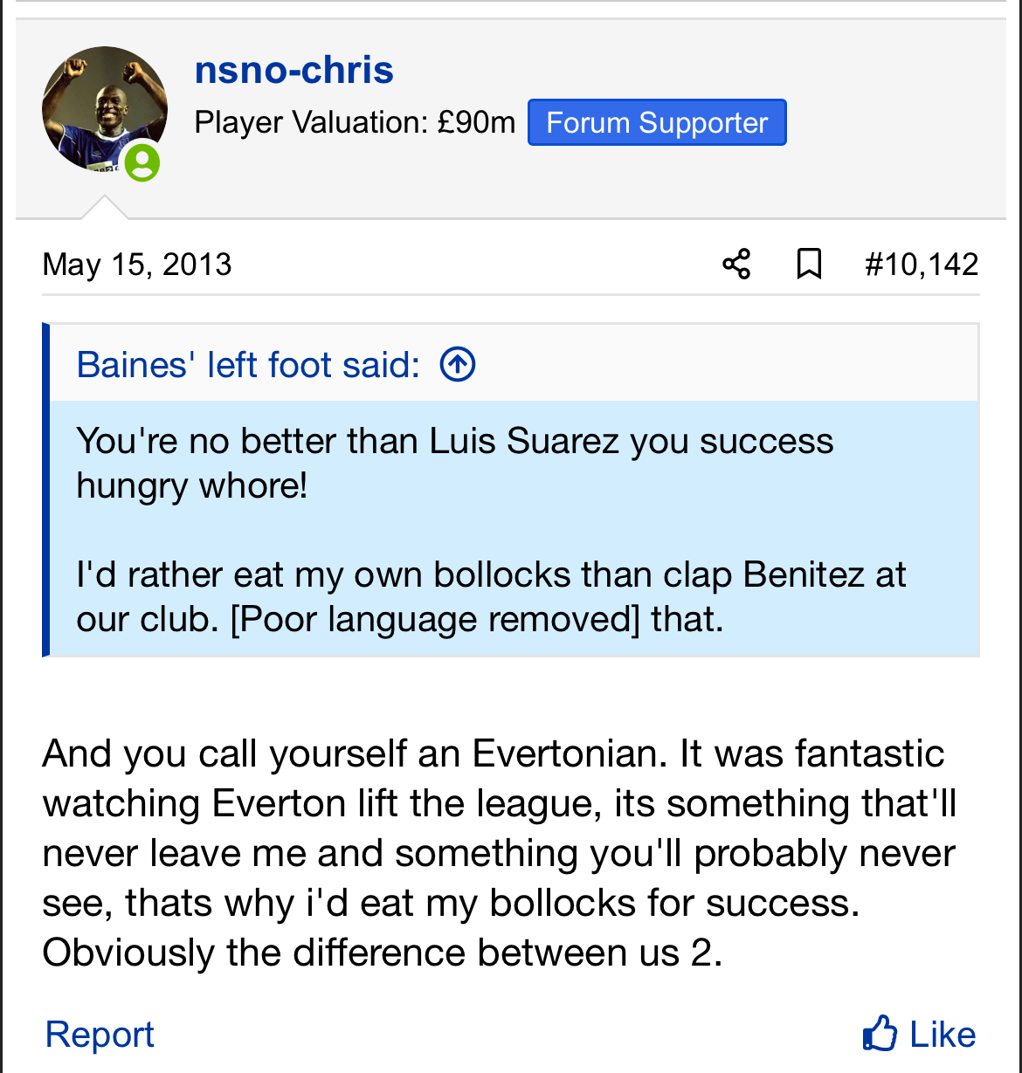Click the green online status indicator
Screen dimensions: 1022x1073
click(x=142, y=163)
